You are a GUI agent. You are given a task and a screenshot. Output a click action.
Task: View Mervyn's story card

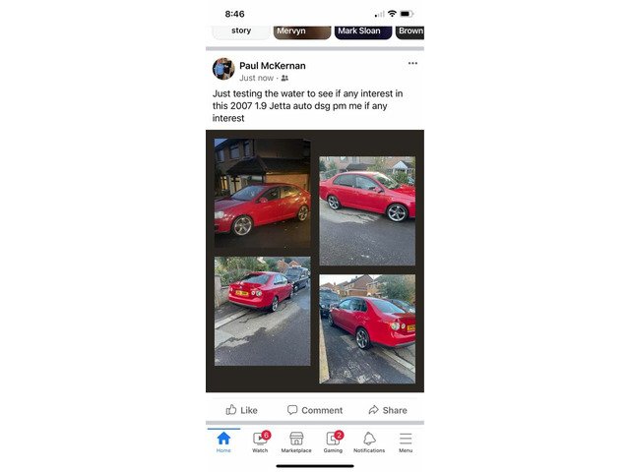point(302,32)
